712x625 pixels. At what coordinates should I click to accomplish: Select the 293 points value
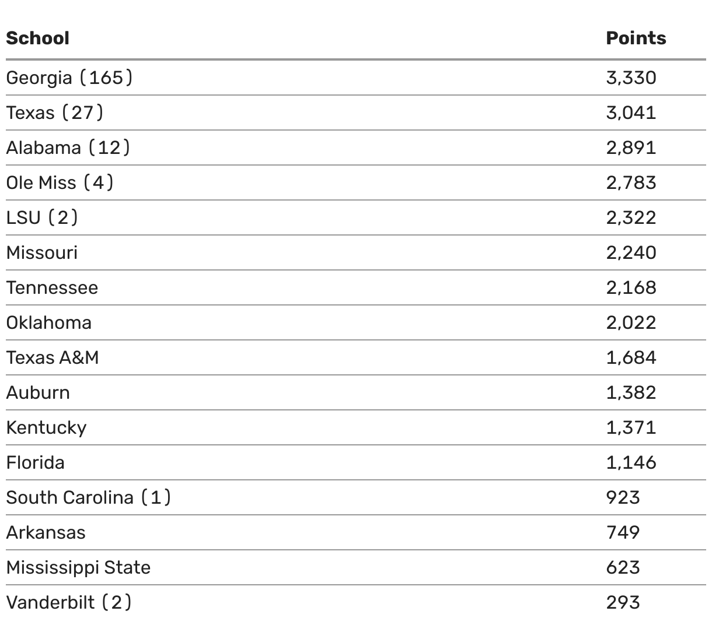pyautogui.click(x=623, y=602)
